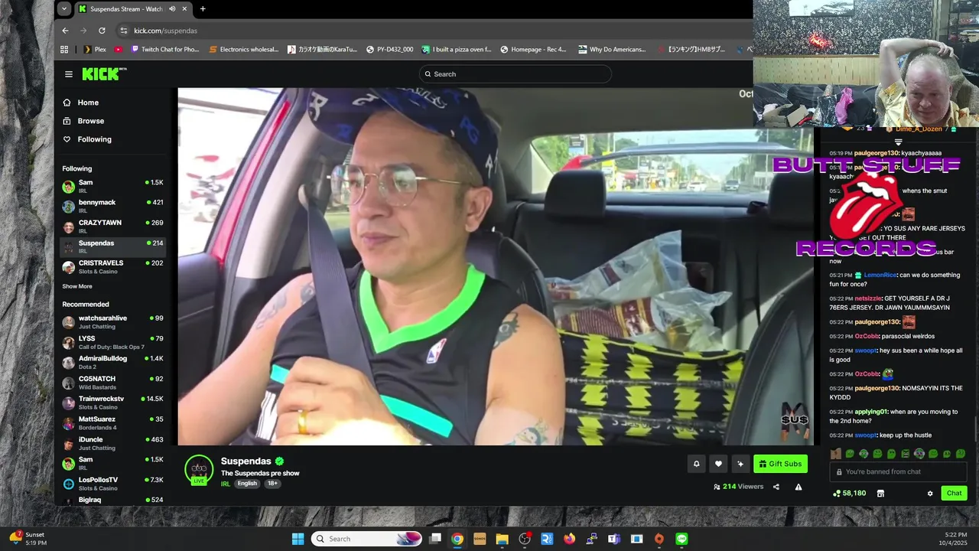Screen dimensions: 979x551
Task: Open Twitch Chat for Pho... bookmark
Action: click(165, 50)
